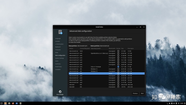Sort by the Free space column header

[x=131, y=48]
